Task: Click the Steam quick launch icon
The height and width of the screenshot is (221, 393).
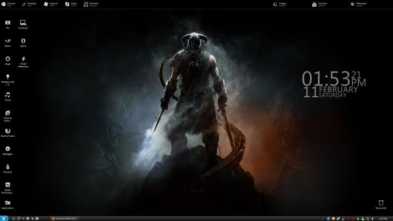Action: tap(23, 219)
